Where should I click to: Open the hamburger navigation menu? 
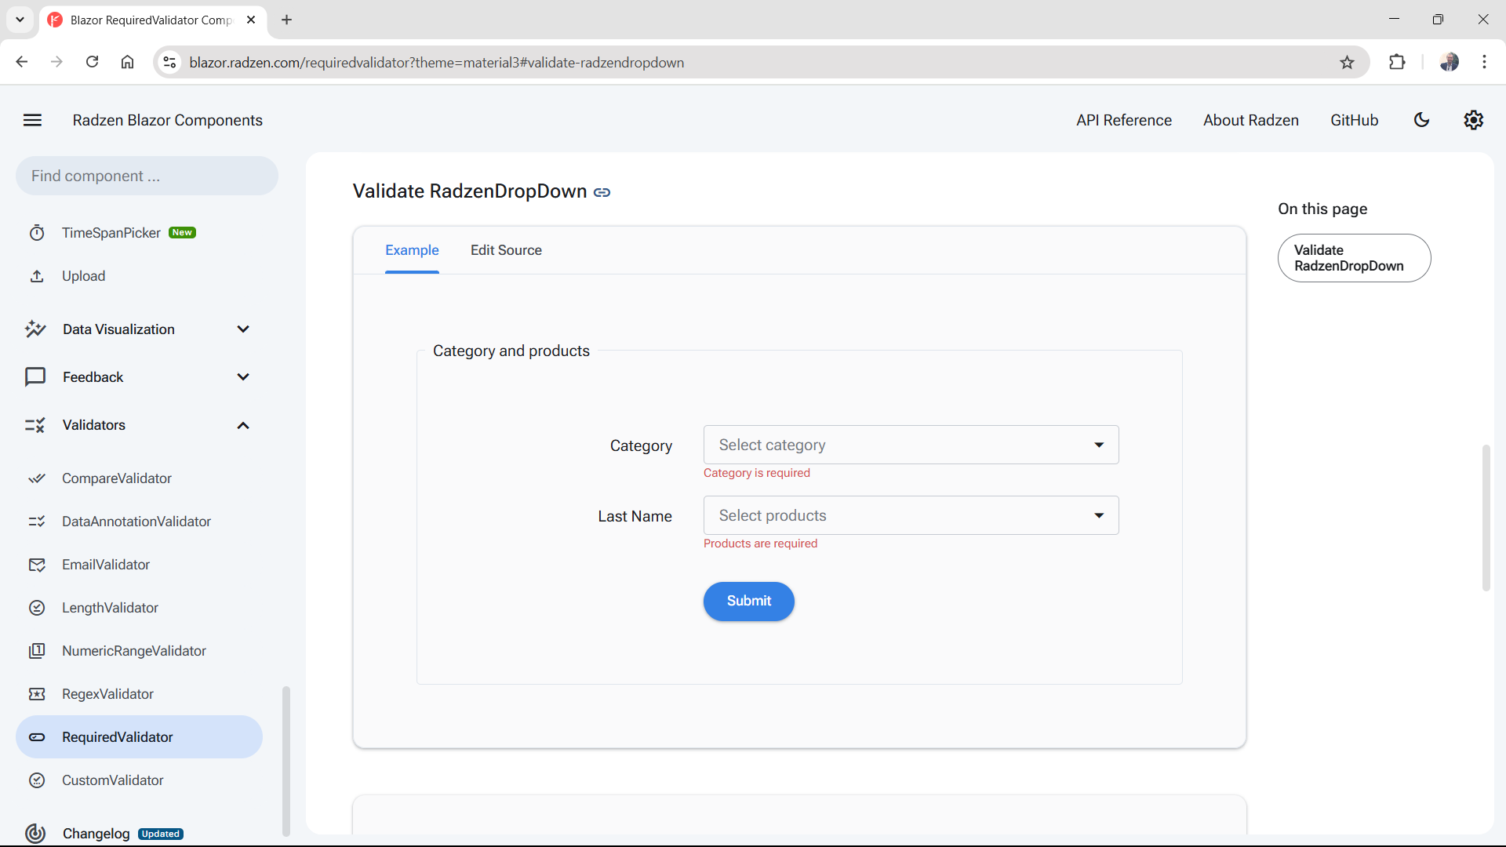pos(32,120)
